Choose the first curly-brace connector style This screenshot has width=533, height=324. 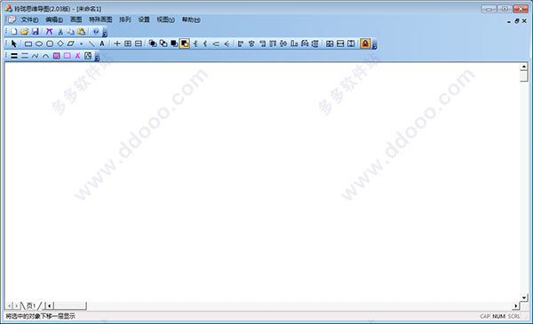pos(195,43)
